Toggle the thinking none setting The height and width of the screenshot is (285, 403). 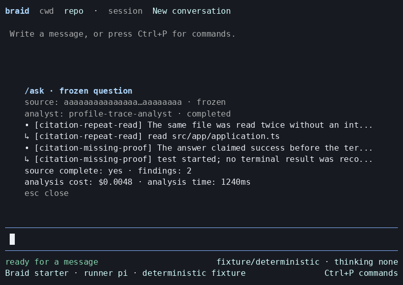tap(366, 262)
